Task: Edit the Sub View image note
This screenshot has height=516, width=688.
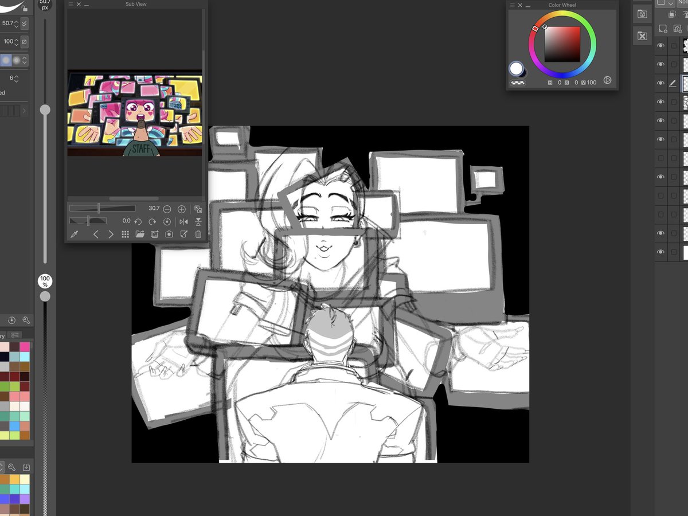Action: 183,234
